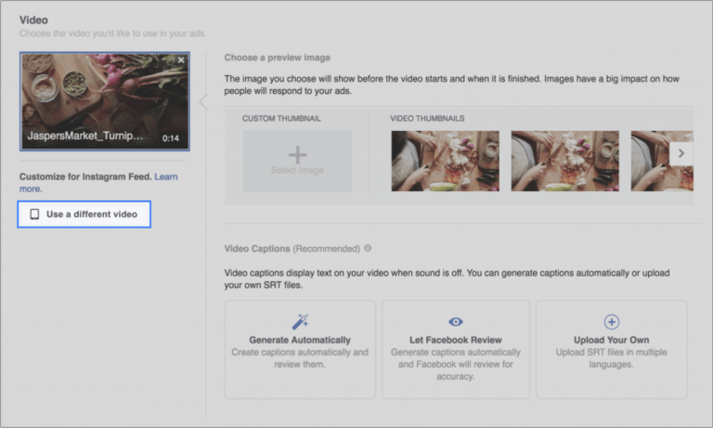Image resolution: width=713 pixels, height=428 pixels.
Task: Click the phone icon on Use a different video
Action: [x=34, y=214]
